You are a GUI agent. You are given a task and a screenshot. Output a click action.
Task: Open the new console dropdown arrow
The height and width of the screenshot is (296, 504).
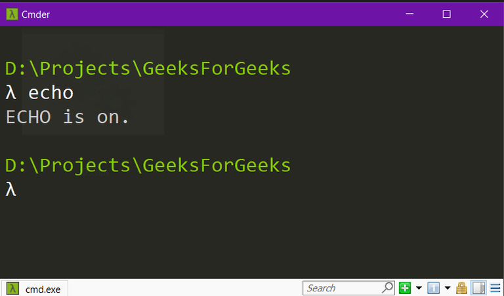[419, 288]
